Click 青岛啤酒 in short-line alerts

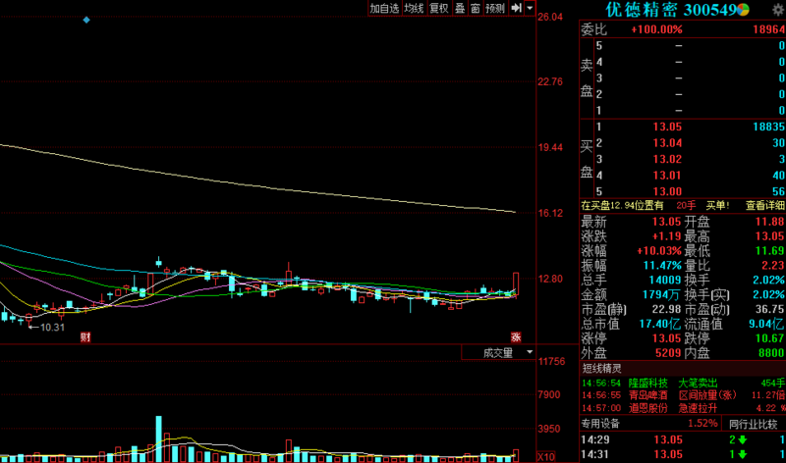tap(648, 395)
